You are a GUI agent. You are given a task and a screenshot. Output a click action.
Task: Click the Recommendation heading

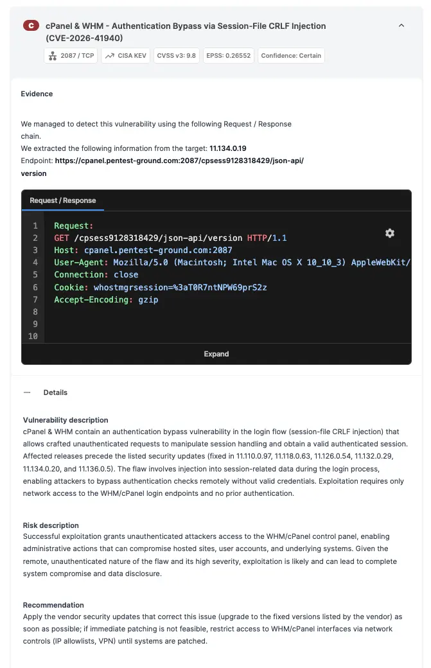click(x=53, y=605)
